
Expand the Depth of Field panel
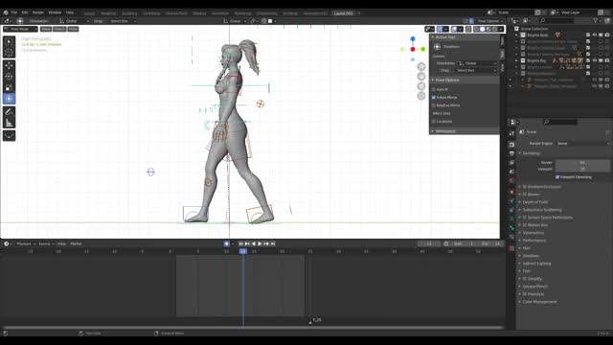tap(534, 202)
